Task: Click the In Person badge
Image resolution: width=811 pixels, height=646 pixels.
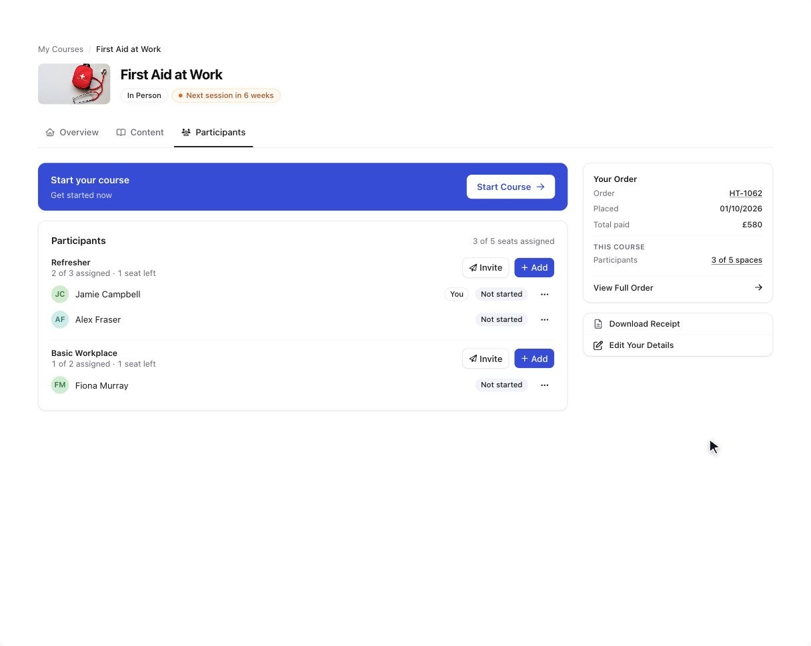Action: pyautogui.click(x=144, y=95)
